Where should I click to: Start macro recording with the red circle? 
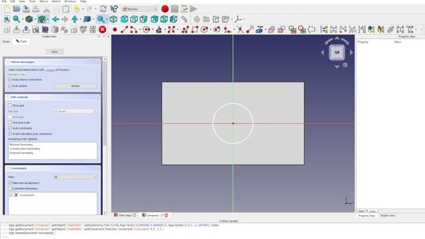165,9
